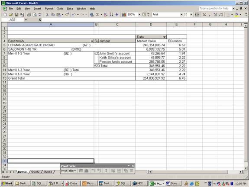Click the Emba... taskbar button
The image size is (249, 187).
(73, 184)
